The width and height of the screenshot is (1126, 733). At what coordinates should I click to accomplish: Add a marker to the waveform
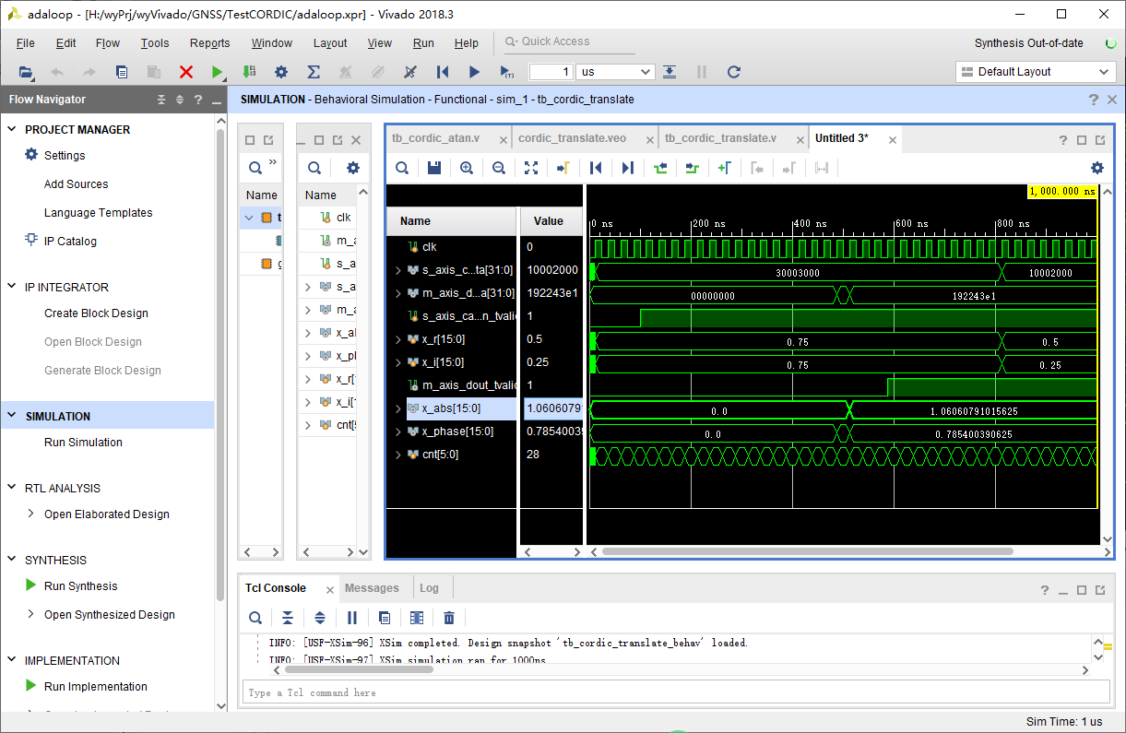coord(724,168)
